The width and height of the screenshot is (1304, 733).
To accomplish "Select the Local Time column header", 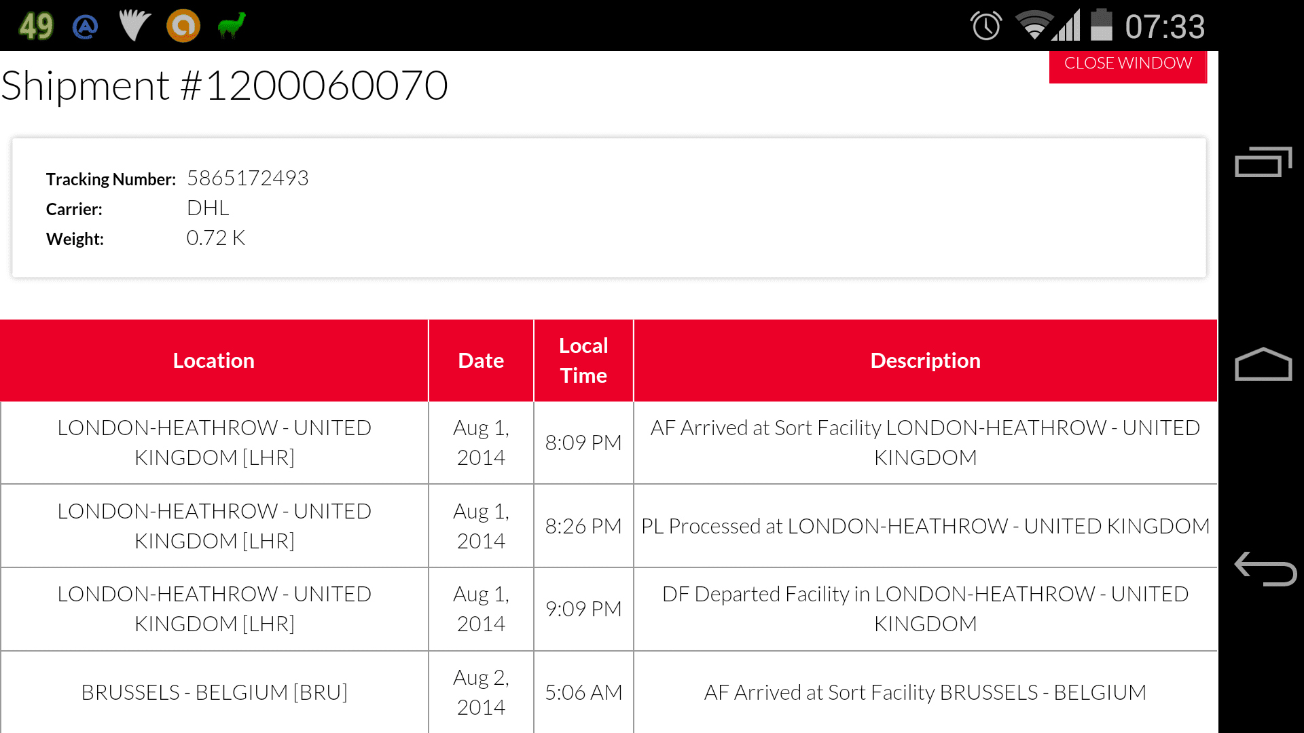I will (583, 360).
